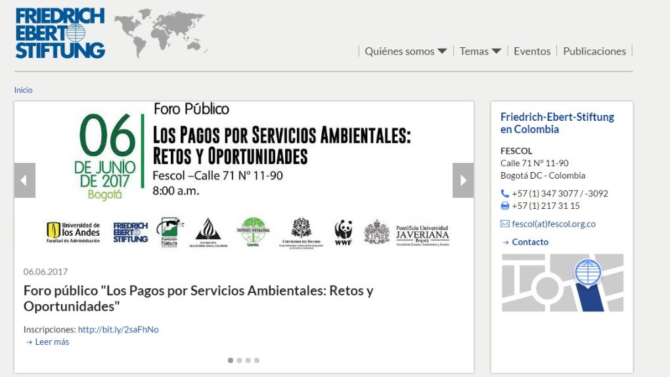
Task: Click the Inicio breadcrumb link
Action: [x=23, y=90]
